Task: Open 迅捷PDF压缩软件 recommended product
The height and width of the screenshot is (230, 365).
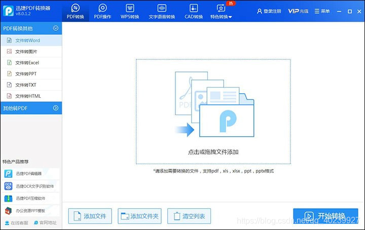Action: click(31, 199)
